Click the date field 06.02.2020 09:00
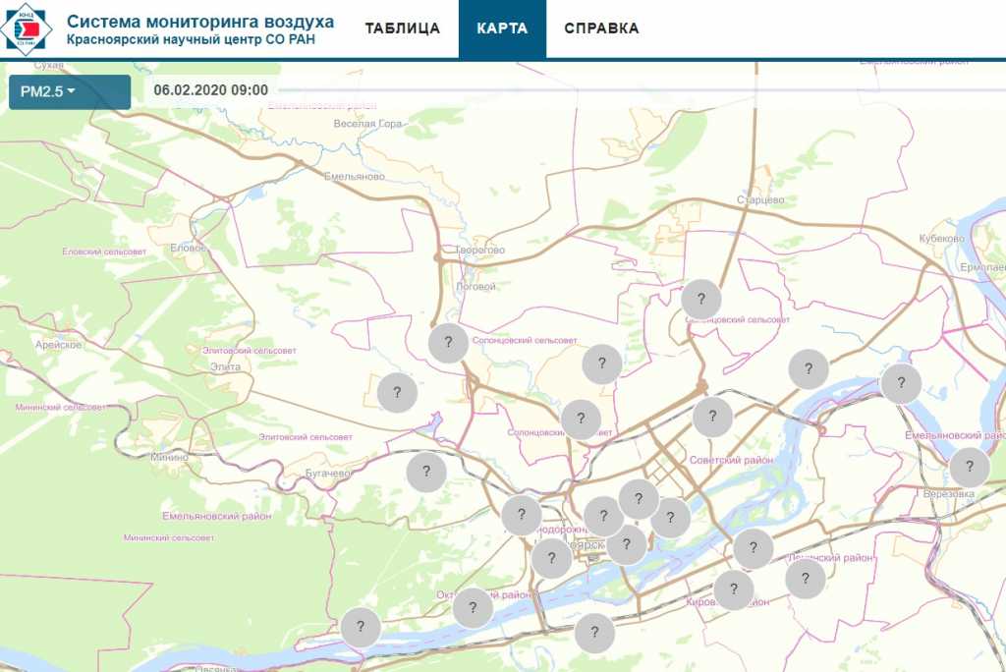This screenshot has width=1006, height=672. pyautogui.click(x=211, y=89)
